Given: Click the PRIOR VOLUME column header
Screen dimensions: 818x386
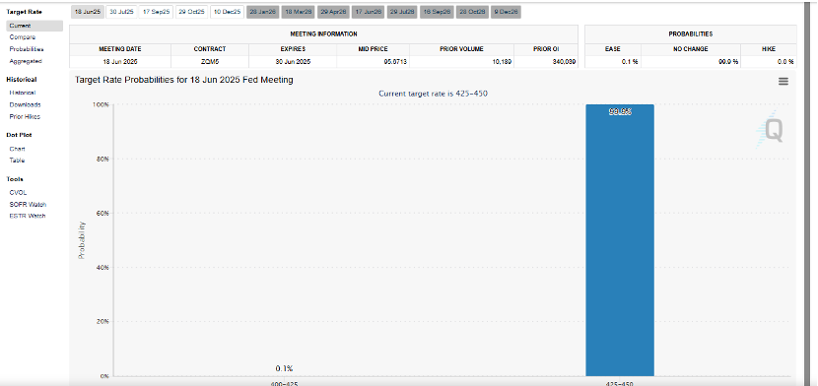Looking at the screenshot, I should pyautogui.click(x=461, y=49).
